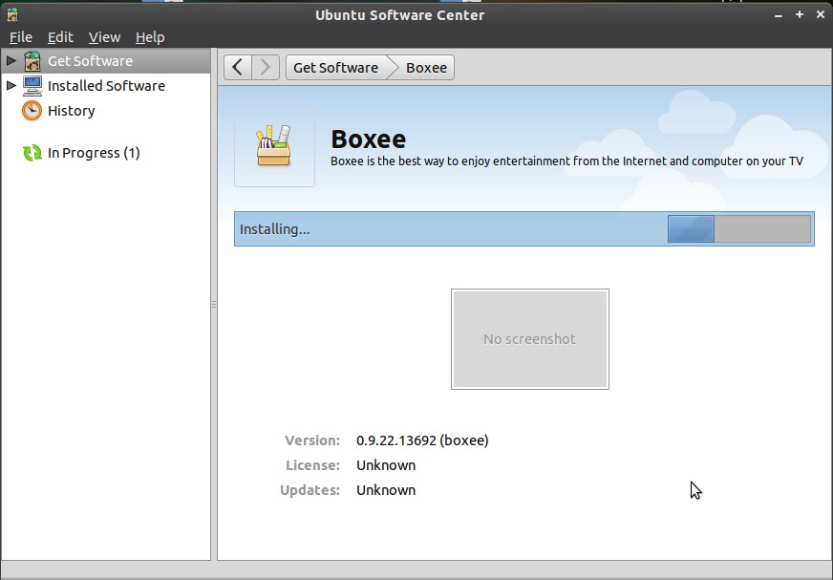
Task: Click the History clock icon
Action: (x=32, y=111)
